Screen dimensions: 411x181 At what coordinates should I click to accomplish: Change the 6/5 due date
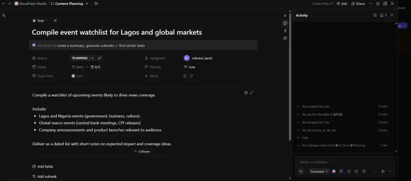tap(96, 67)
